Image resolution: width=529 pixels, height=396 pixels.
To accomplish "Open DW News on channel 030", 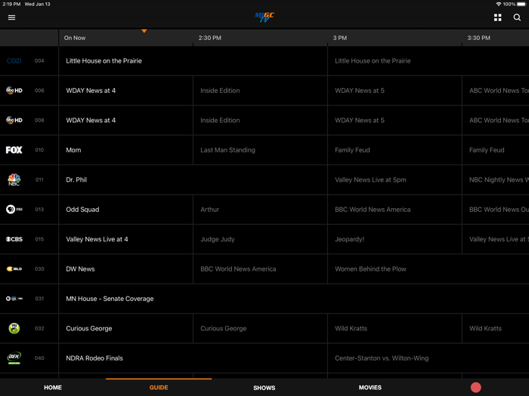I will pos(126,269).
